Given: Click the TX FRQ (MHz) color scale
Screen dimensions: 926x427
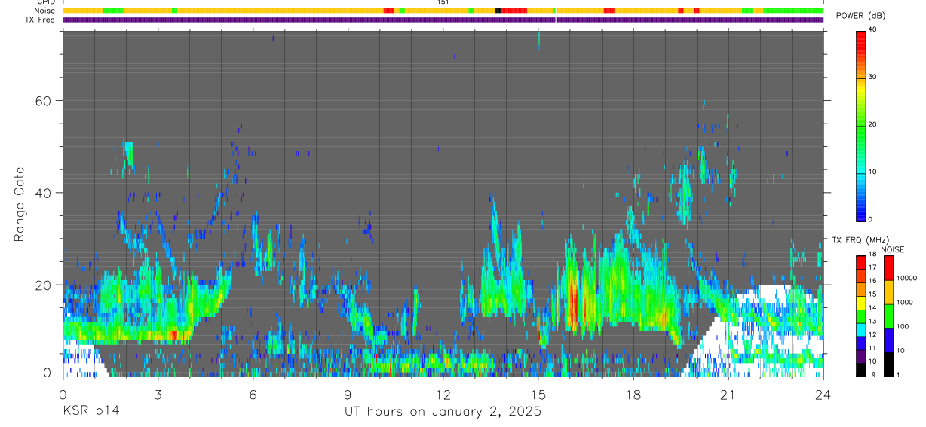Looking at the screenshot, I should pos(860,316).
